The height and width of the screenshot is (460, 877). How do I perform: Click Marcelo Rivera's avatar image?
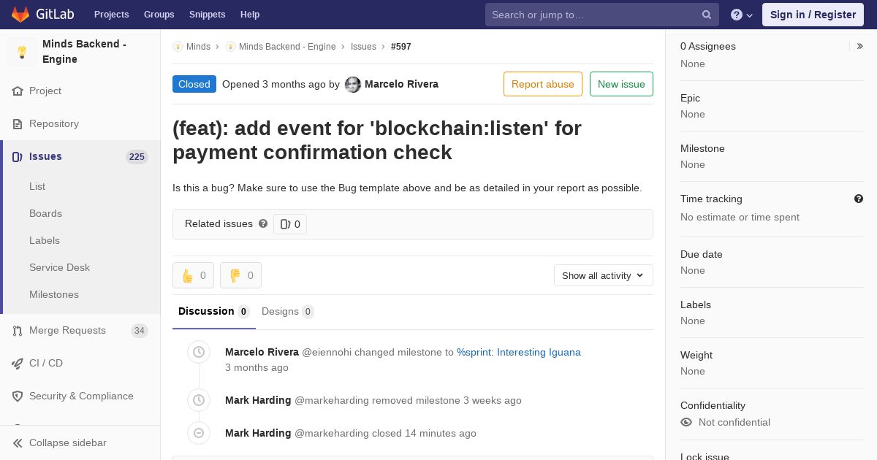pos(353,85)
